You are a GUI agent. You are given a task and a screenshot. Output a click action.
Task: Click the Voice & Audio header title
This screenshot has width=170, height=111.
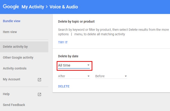point(64,7)
